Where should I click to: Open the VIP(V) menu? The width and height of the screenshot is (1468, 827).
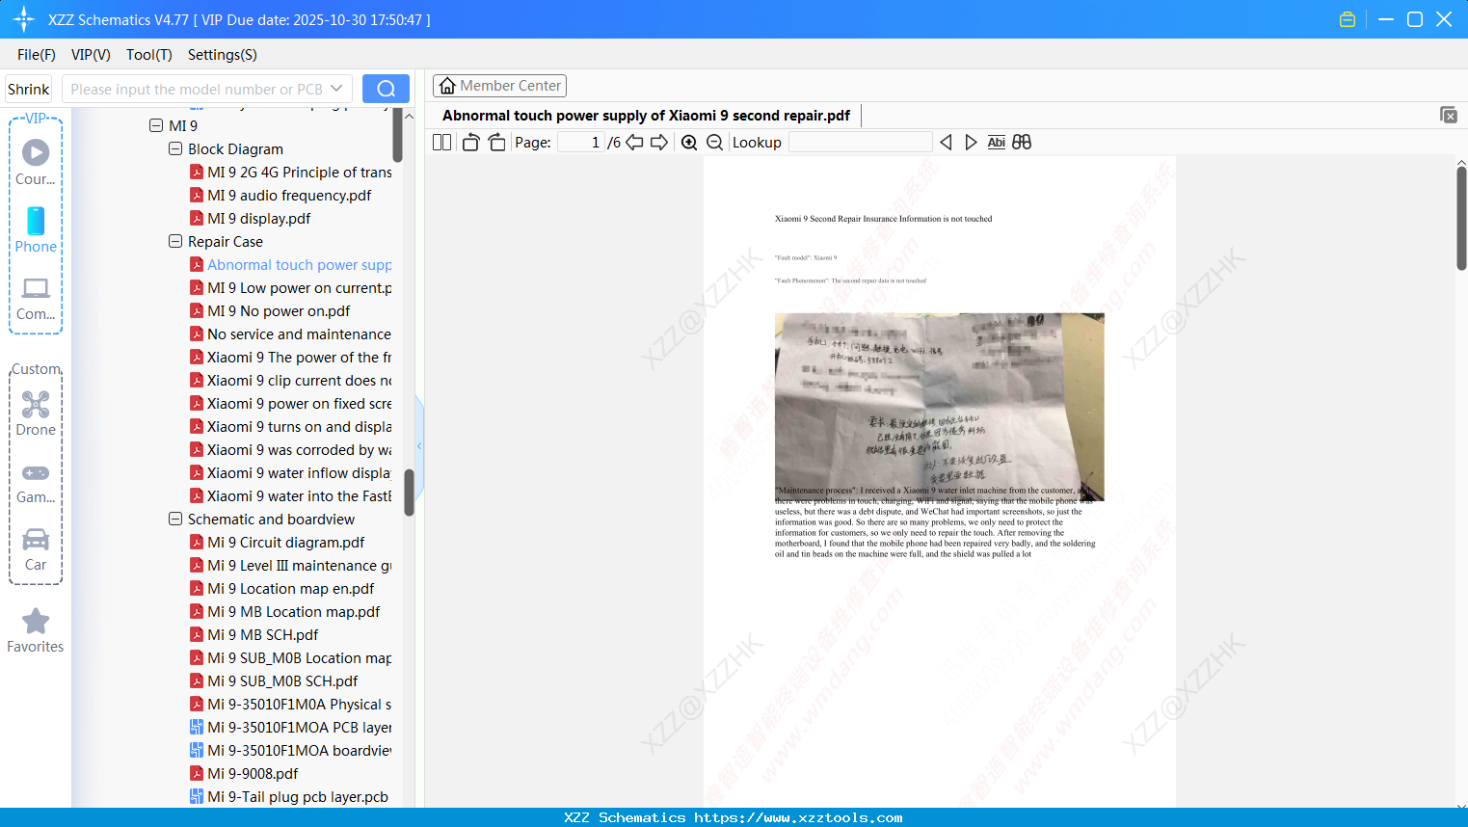click(x=91, y=55)
